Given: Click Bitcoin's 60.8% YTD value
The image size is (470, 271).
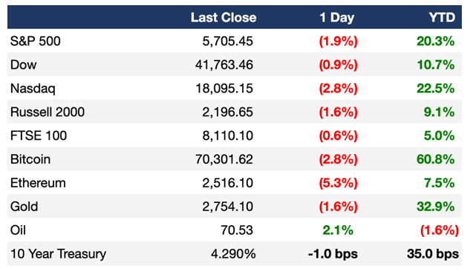Looking at the screenshot, I should pyautogui.click(x=436, y=159).
